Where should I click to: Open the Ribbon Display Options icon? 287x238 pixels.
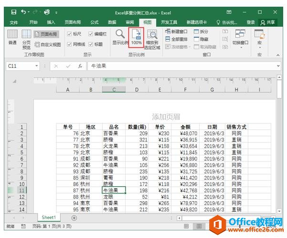point(229,12)
